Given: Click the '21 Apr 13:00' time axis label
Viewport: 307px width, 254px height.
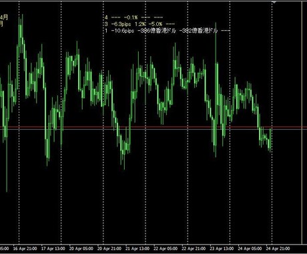Looking at the screenshot, I should tap(137, 249).
